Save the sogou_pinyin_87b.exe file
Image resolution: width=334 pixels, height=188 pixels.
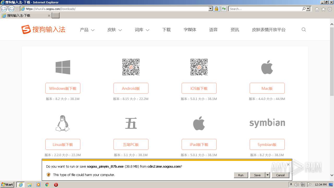coord(257,175)
